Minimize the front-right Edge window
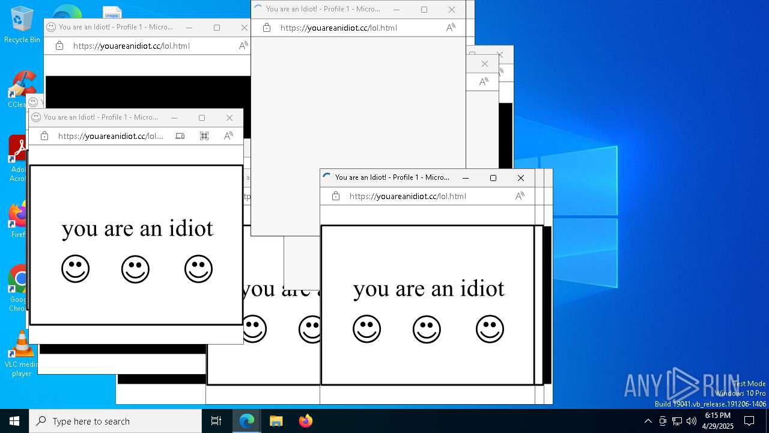Viewport: 769px width, 433px height. [466, 178]
